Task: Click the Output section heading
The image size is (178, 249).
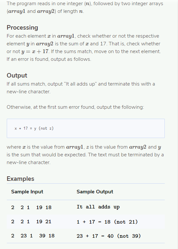Action: pos(17,75)
